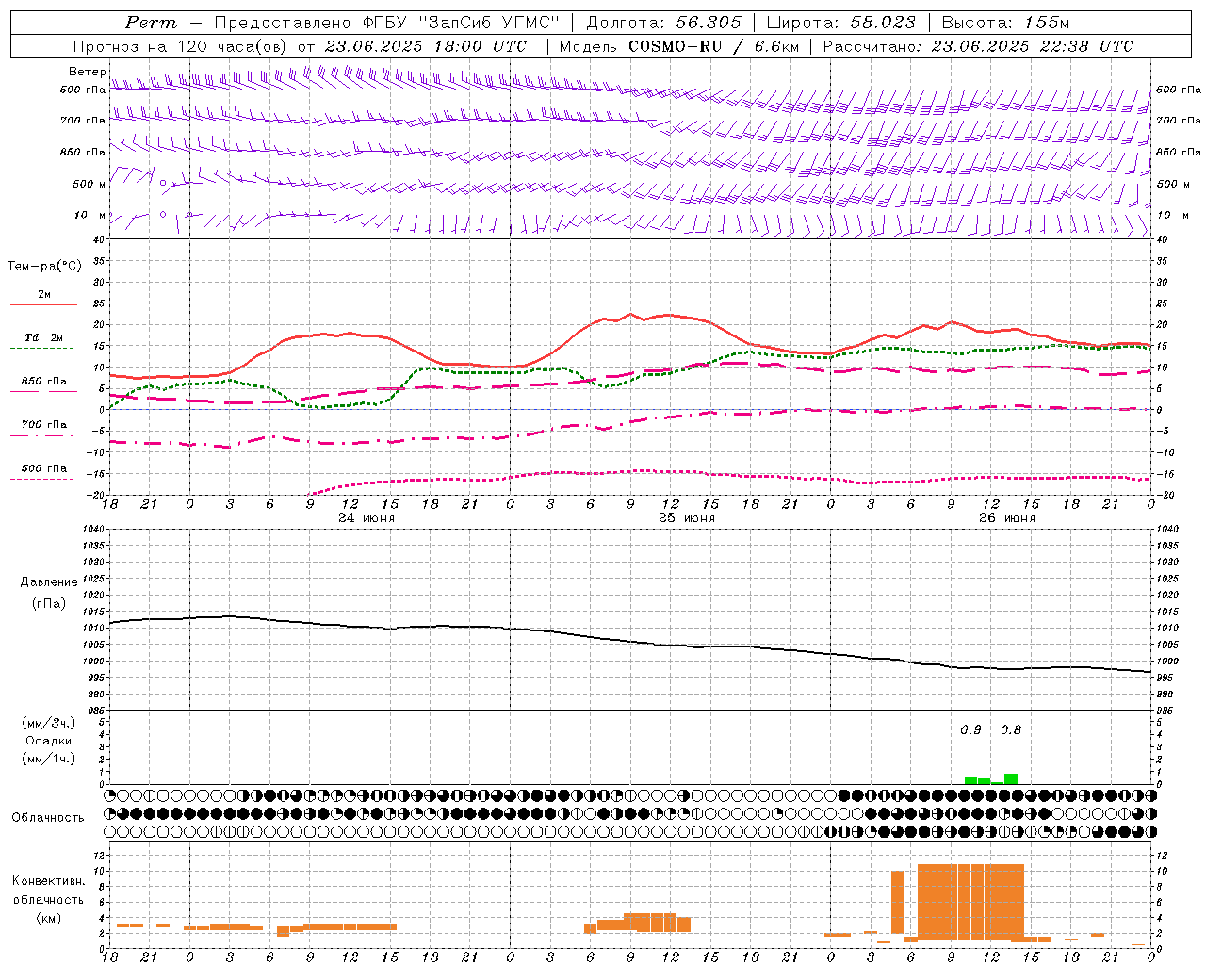The height and width of the screenshot is (965, 1206).
Task: Click right-side "10 м" wind label
Action: click(x=1173, y=215)
